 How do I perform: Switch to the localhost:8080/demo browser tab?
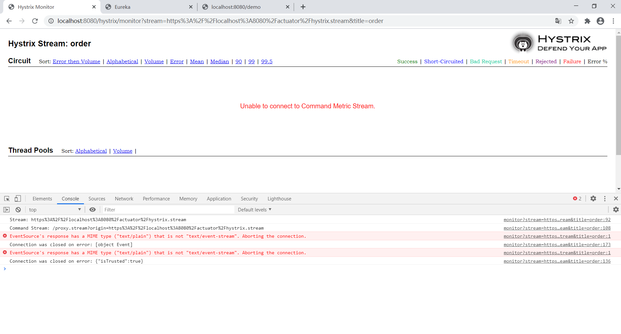coord(245,7)
